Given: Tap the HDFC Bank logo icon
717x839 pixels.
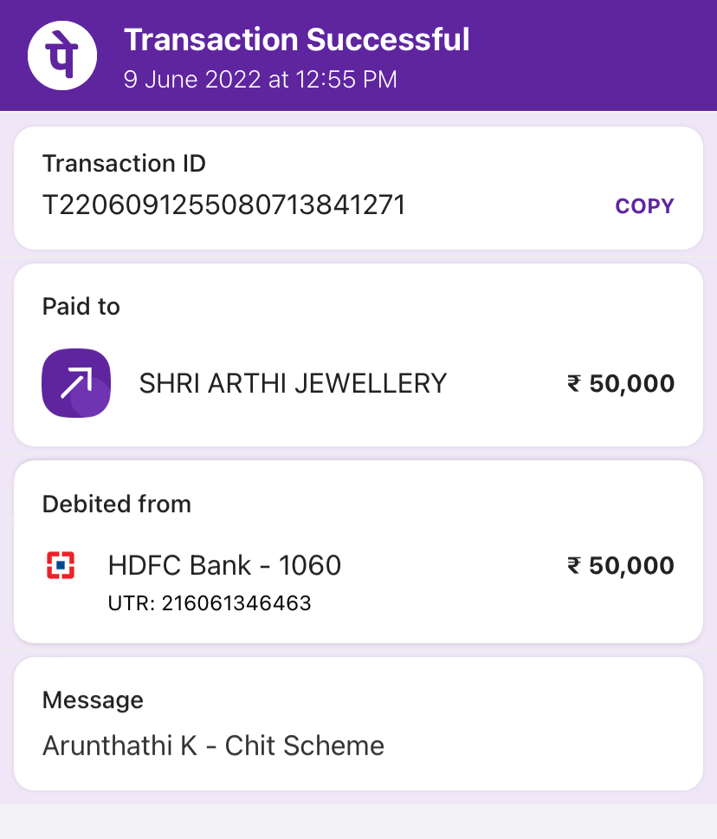Looking at the screenshot, I should 61,565.
